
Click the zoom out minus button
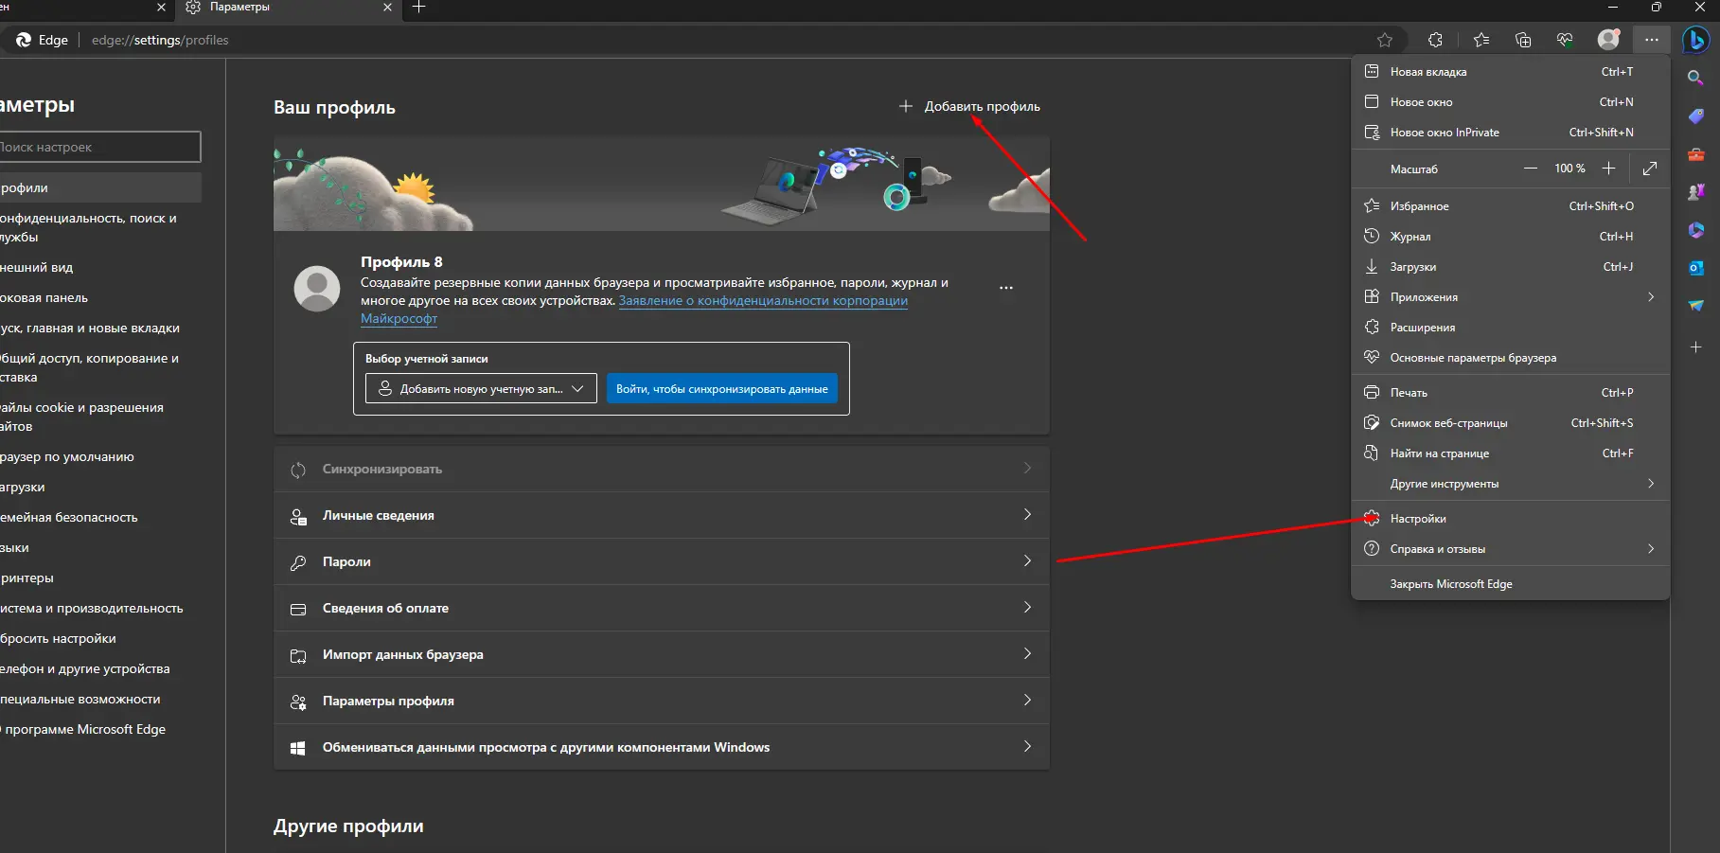(x=1531, y=169)
